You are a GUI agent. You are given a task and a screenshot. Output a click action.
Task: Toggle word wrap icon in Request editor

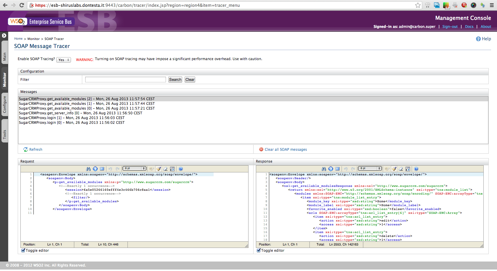point(172,169)
